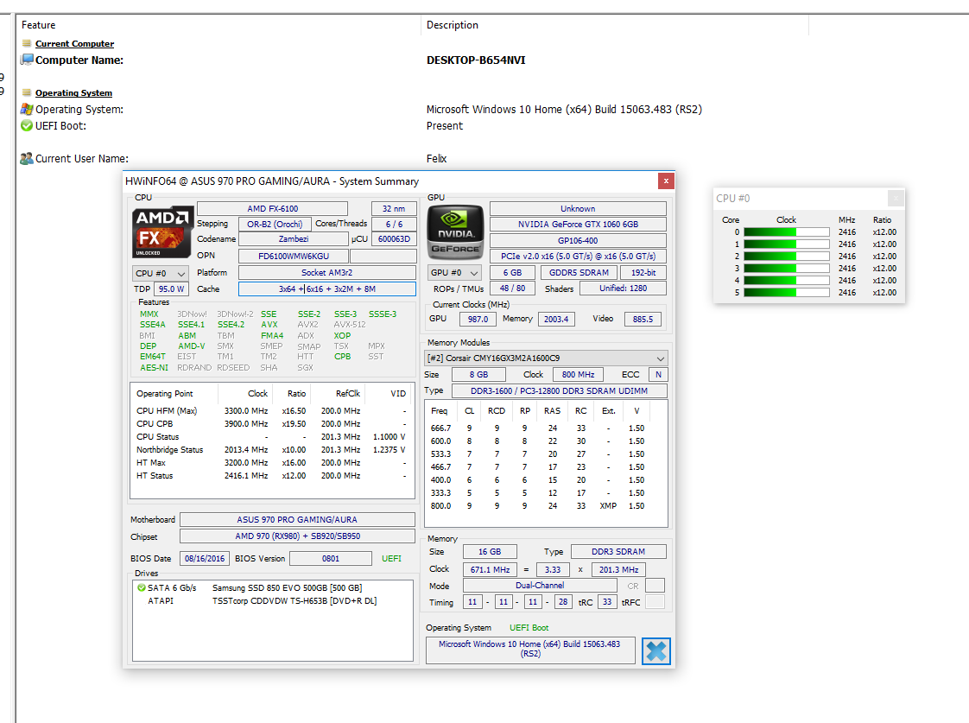Close the System Summary window with the red X

pos(666,181)
